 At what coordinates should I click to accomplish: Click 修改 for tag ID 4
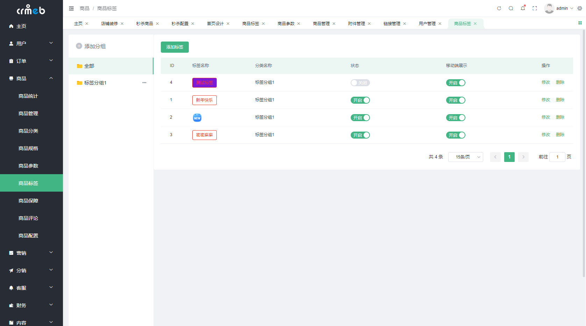point(546,82)
